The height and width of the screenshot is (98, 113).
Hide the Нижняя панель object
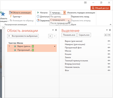[109, 67]
